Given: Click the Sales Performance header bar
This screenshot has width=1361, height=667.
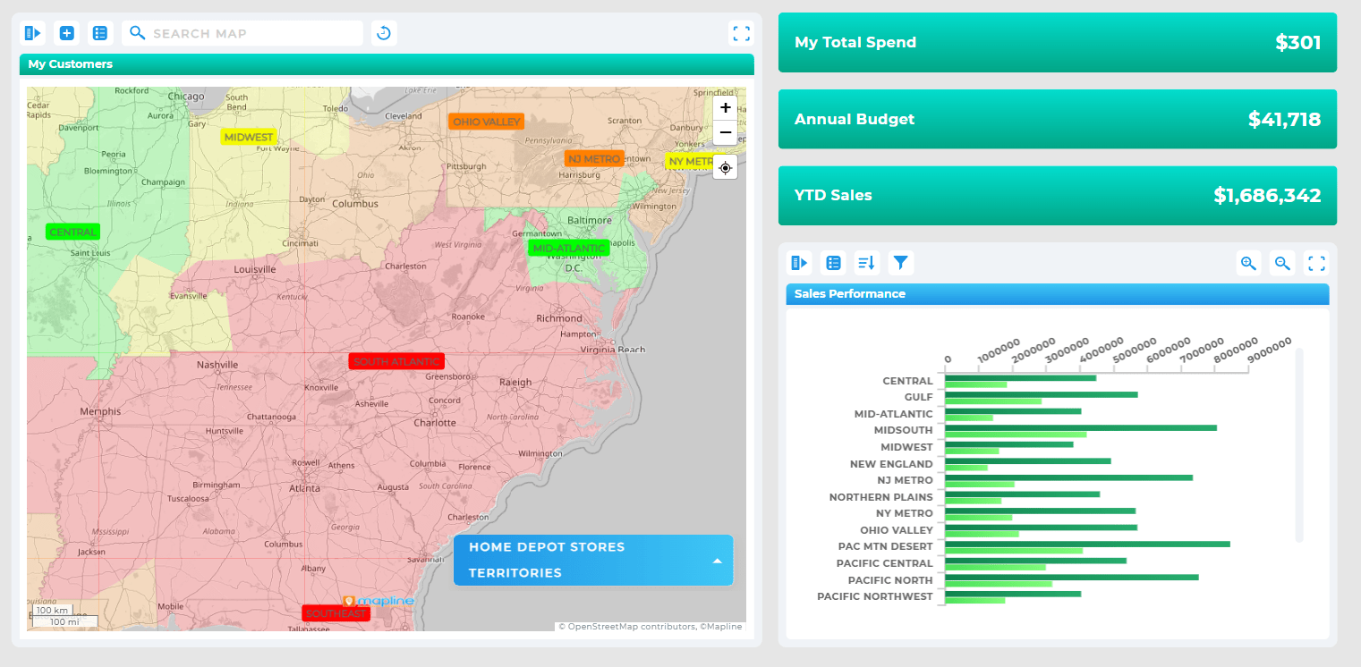Looking at the screenshot, I should tap(1056, 293).
